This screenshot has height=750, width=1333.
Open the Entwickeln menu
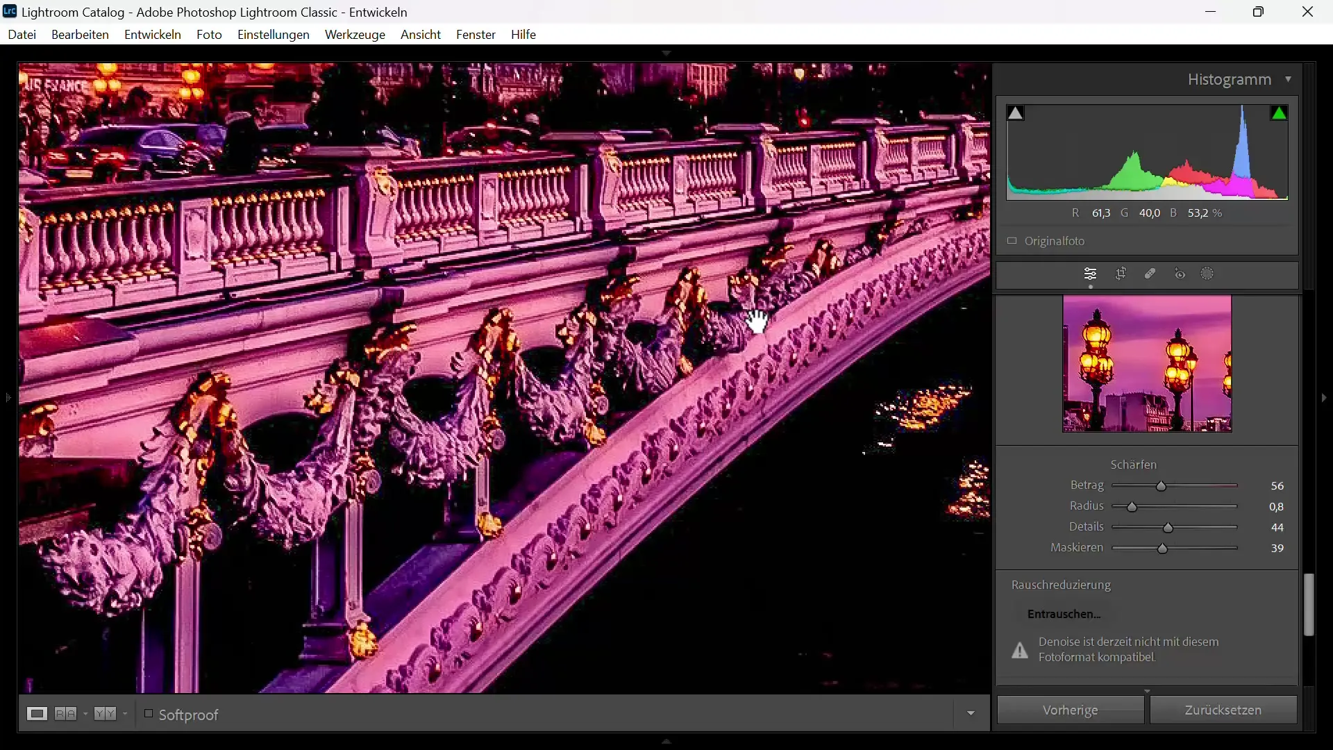click(x=153, y=35)
